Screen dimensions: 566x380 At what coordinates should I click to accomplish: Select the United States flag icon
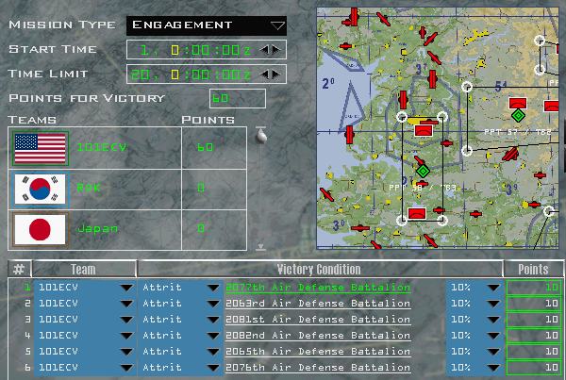(40, 148)
